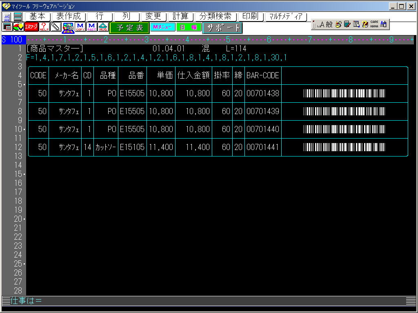Click the overlapping windows icon before the pie chart
Screen dimensions: 418x313
click(x=7, y=27)
